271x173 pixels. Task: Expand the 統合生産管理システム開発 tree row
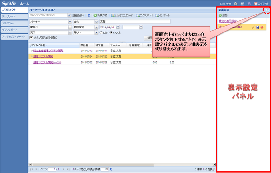32,50
